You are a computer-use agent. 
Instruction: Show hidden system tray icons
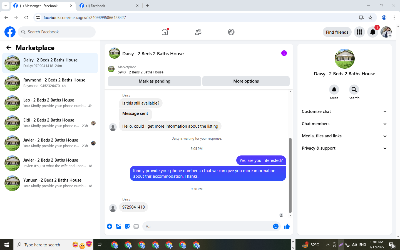click(327, 245)
